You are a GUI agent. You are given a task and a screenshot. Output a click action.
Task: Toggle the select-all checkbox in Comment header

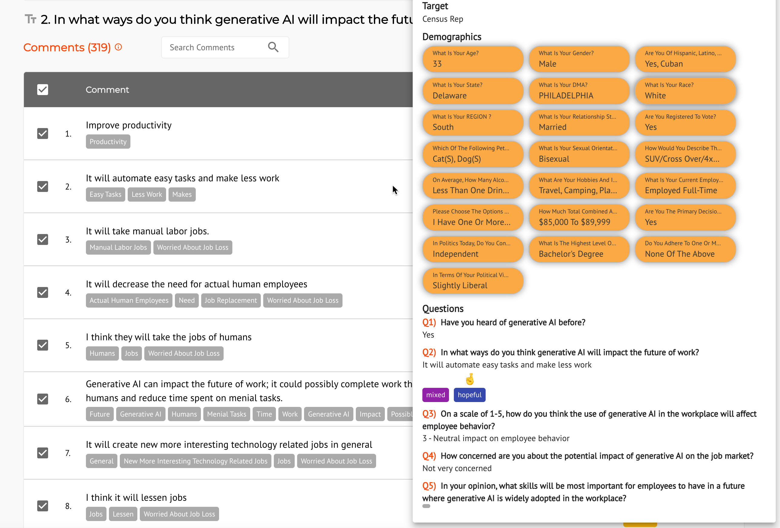[x=43, y=90]
